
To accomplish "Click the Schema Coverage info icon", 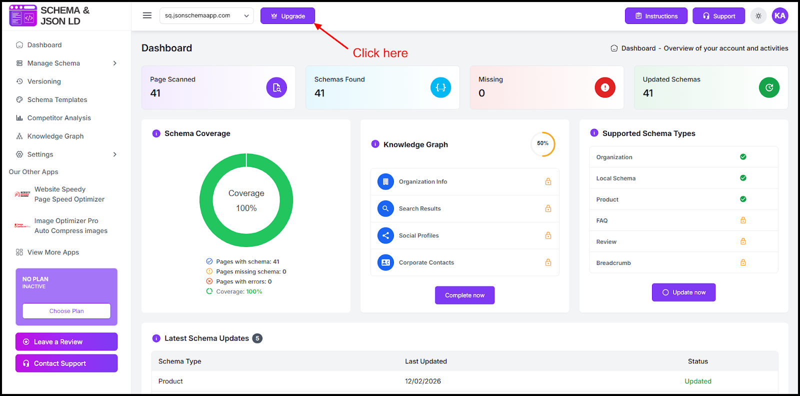I will pos(156,133).
